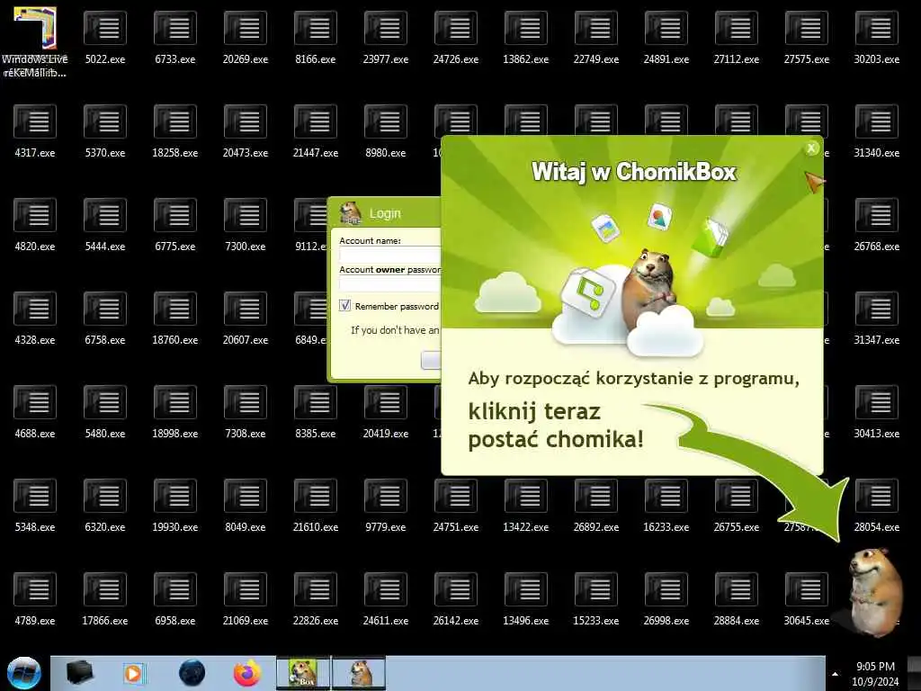Select the 7308.exe desktop icon
The image size is (921, 691).
click(x=246, y=411)
